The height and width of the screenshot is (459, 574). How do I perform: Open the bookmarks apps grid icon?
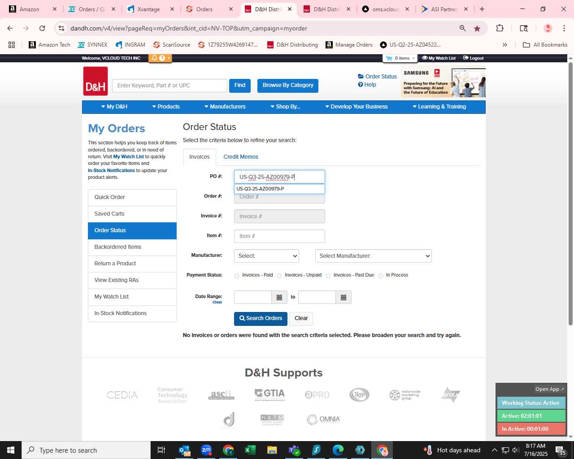point(12,45)
